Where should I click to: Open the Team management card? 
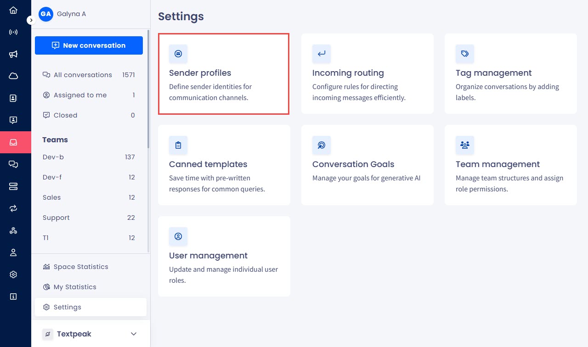point(511,165)
